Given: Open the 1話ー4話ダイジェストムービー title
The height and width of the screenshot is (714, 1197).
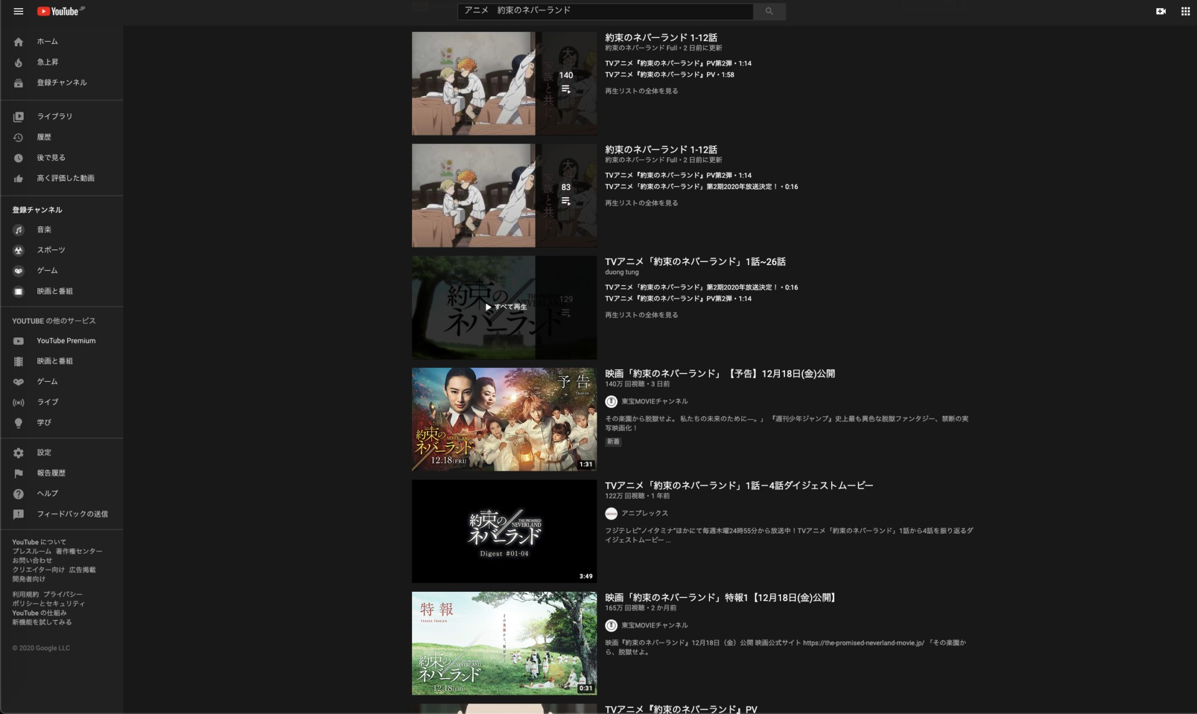Looking at the screenshot, I should 739,486.
